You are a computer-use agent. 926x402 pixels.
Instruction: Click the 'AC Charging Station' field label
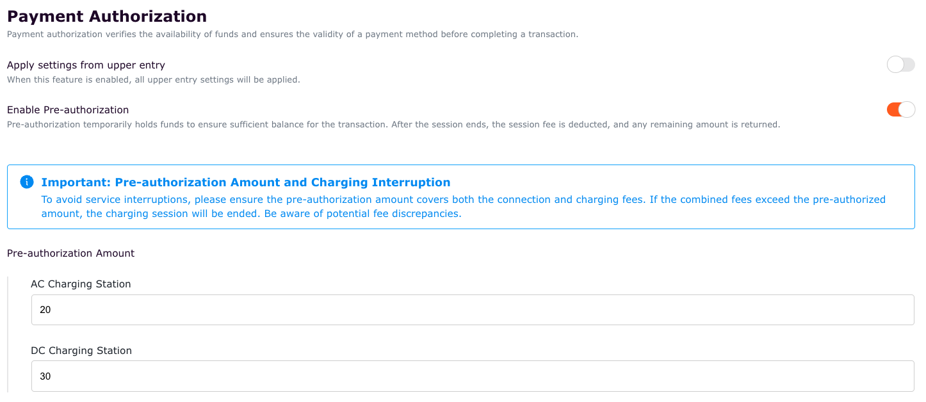tap(81, 284)
